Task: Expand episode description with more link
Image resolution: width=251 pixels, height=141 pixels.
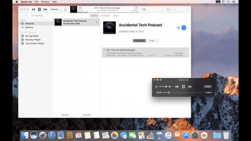Action: [x=150, y=56]
